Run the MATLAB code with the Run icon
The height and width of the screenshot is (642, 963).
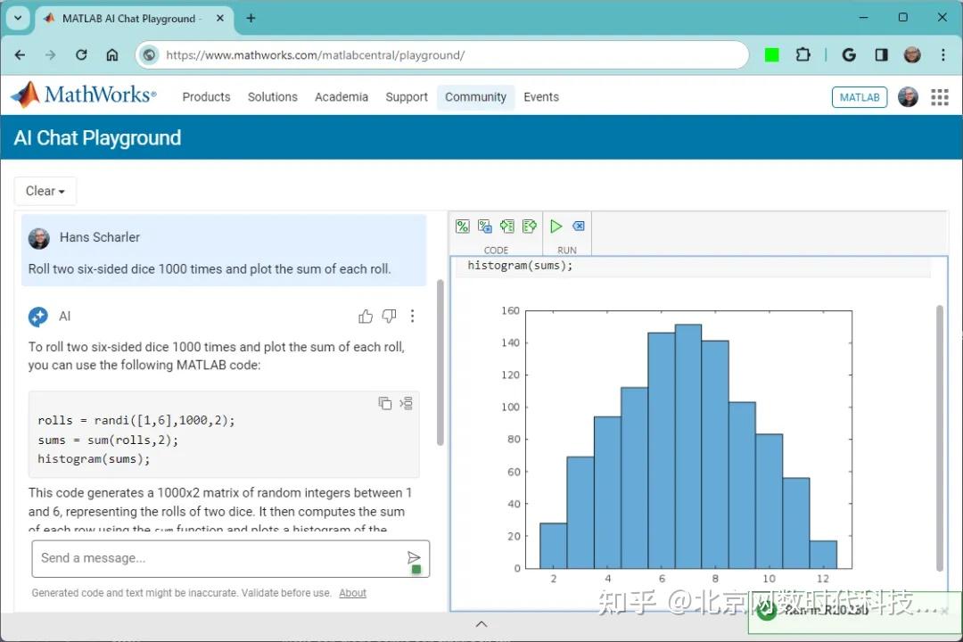tap(556, 226)
